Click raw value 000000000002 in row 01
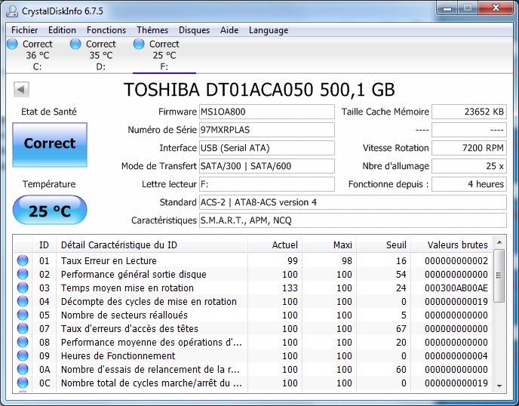 pos(456,261)
